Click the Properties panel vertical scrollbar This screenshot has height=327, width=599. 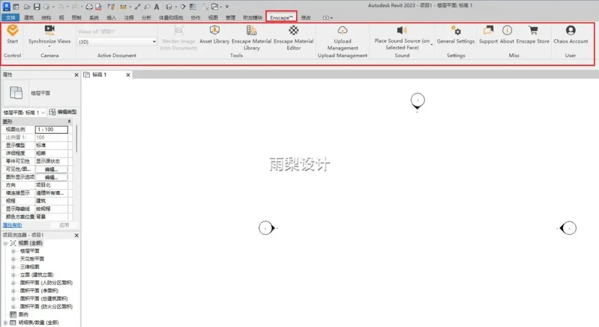pos(77,139)
